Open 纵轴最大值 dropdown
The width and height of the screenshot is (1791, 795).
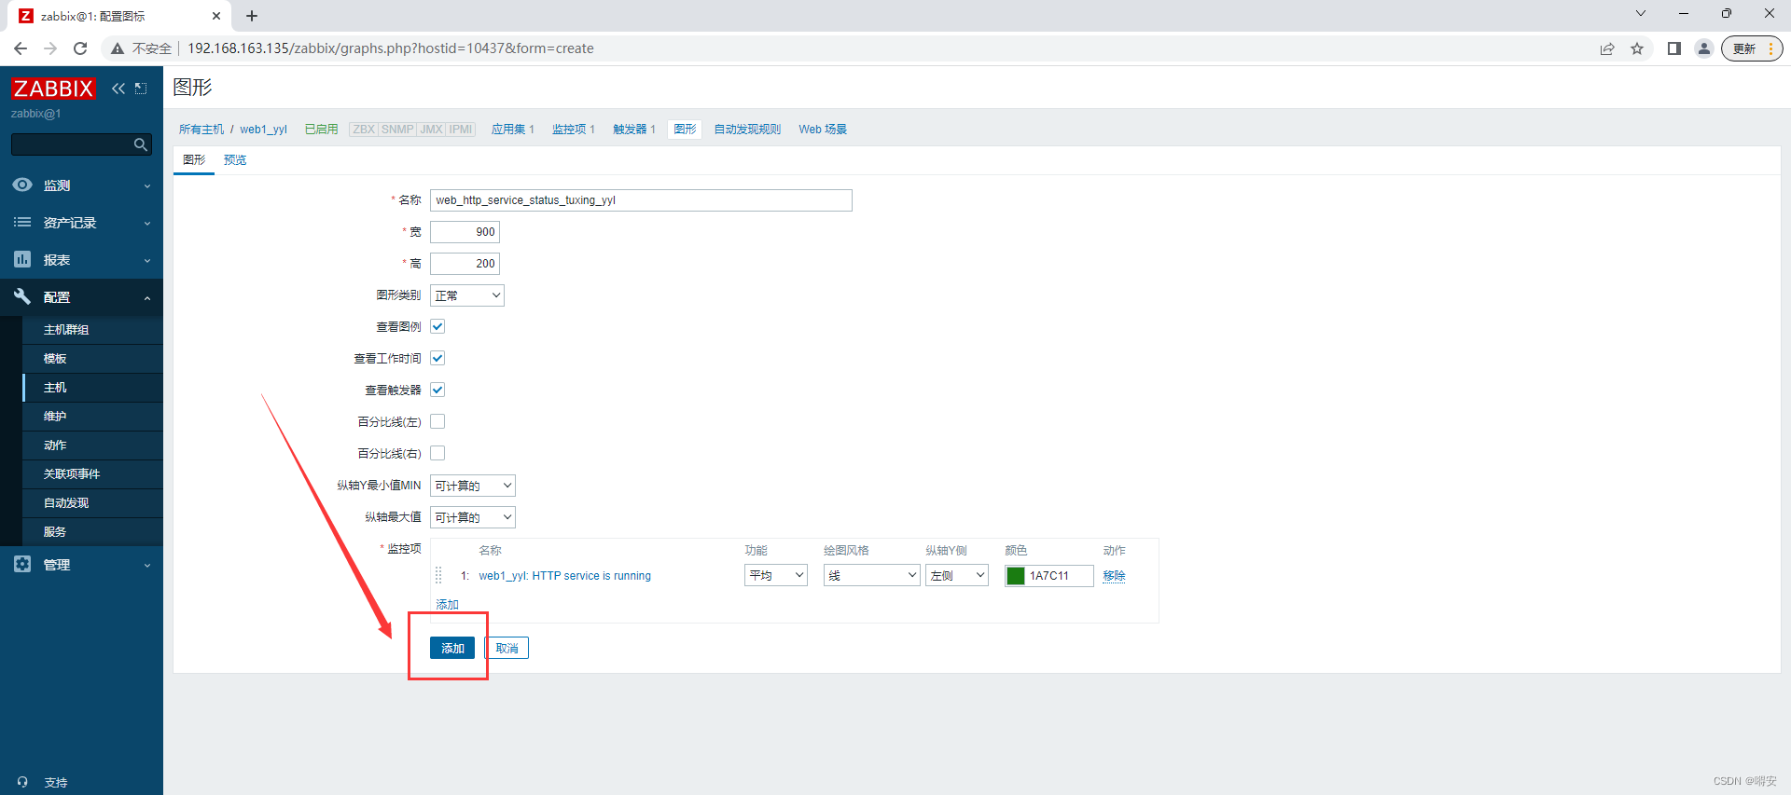pyautogui.click(x=473, y=517)
